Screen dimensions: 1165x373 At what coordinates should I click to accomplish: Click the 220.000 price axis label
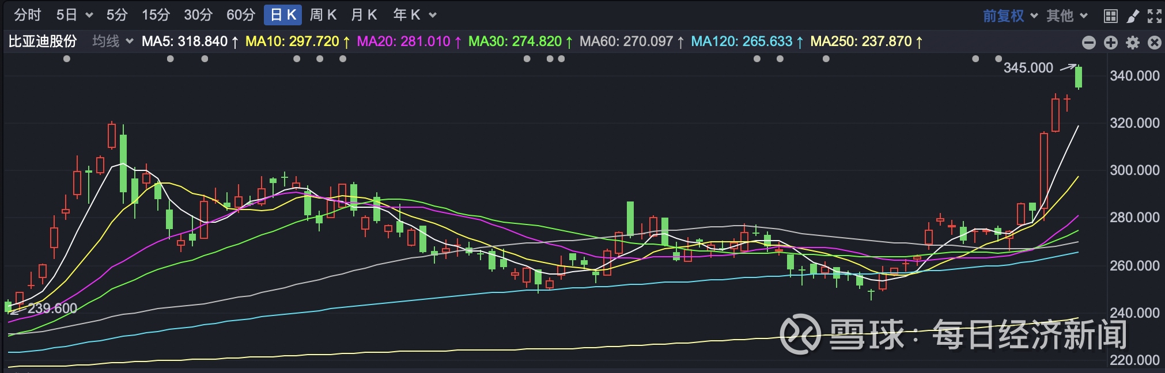point(1134,360)
